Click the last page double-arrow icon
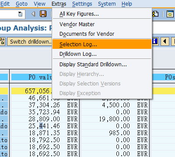Viewport: 175px width, 157px height. (155, 14)
